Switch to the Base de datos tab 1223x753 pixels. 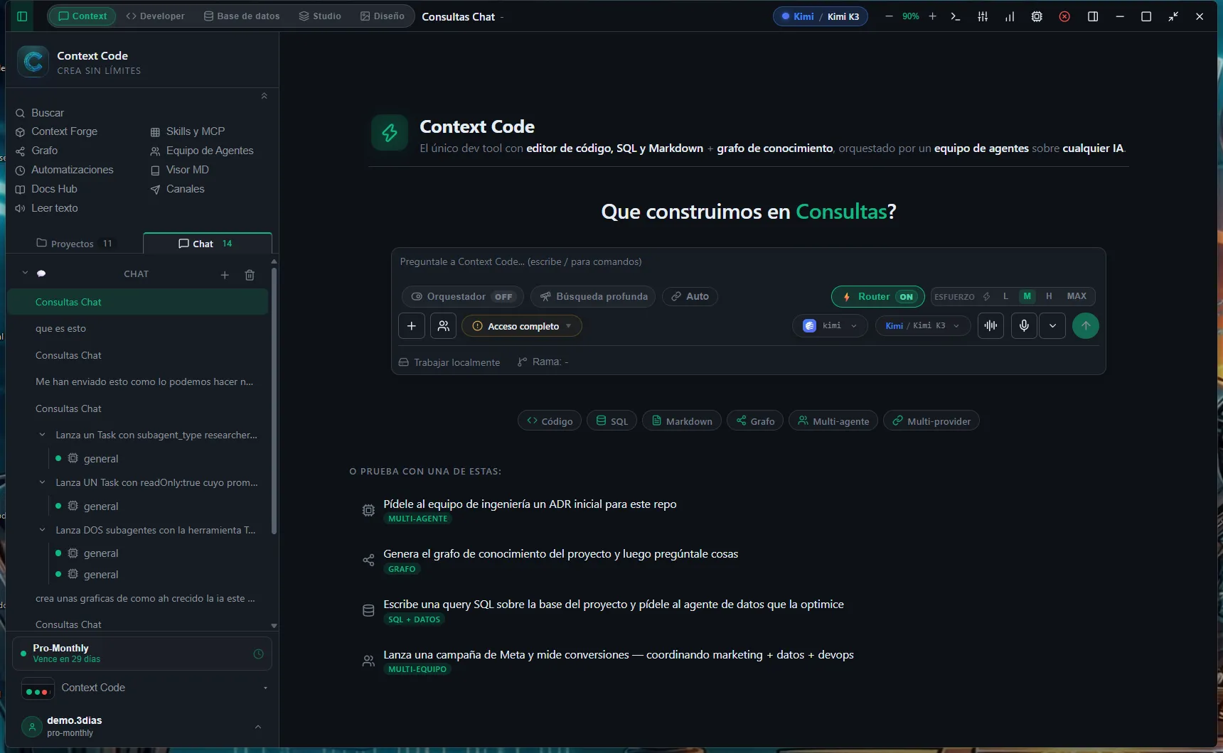pos(242,16)
